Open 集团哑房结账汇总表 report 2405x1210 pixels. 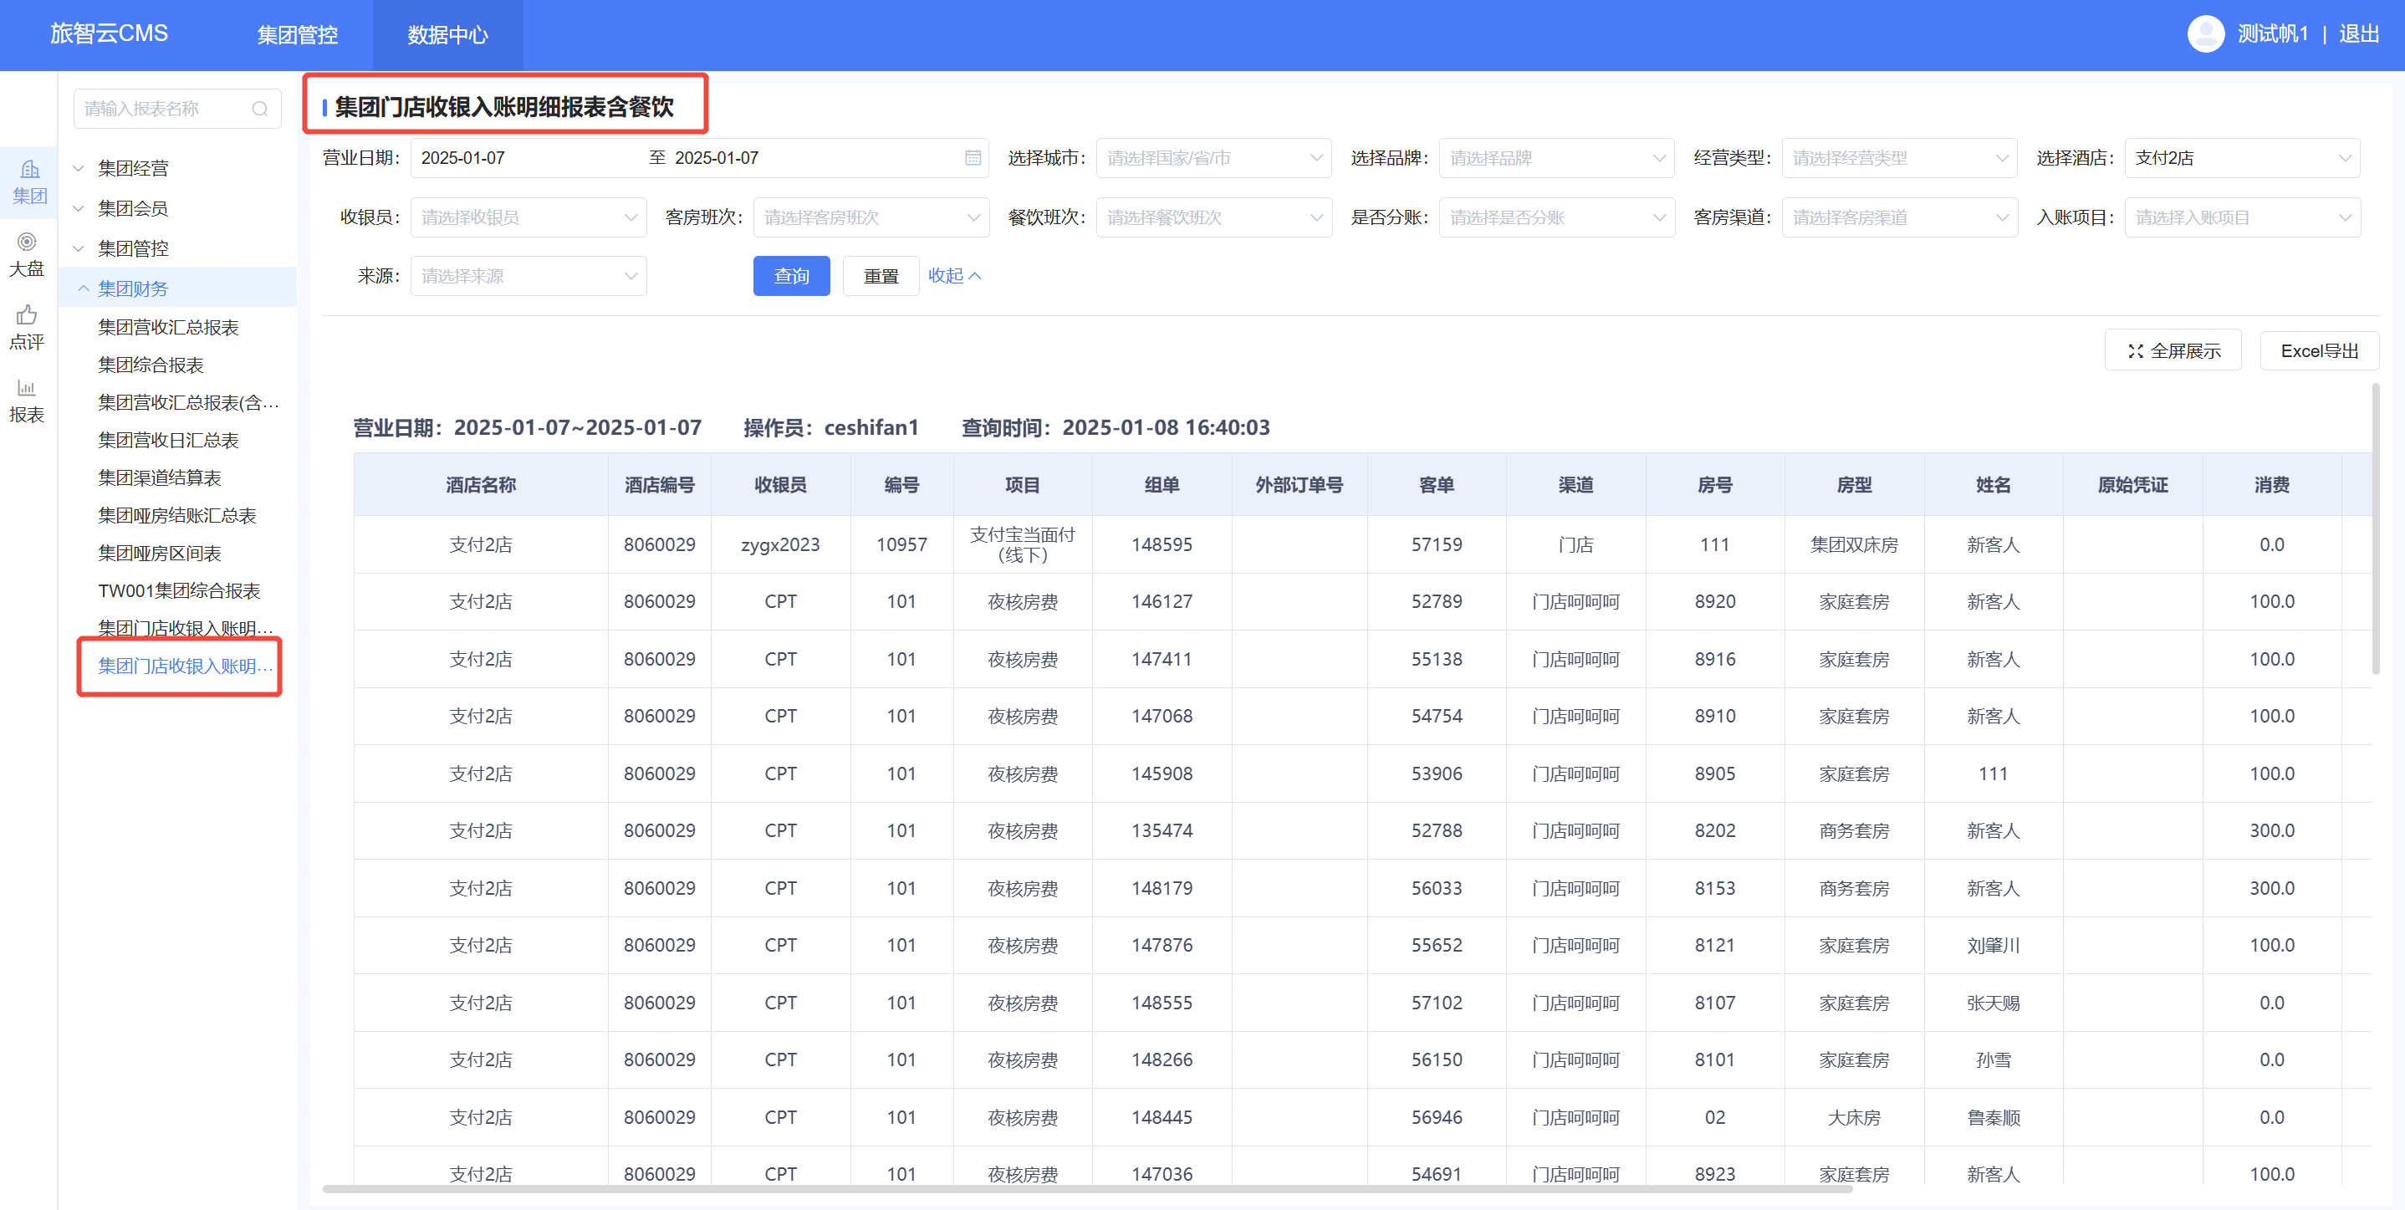coord(177,515)
